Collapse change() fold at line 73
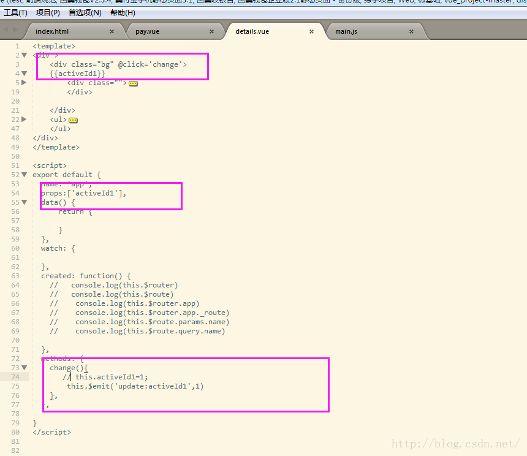The height and width of the screenshot is (456, 527). (24, 368)
